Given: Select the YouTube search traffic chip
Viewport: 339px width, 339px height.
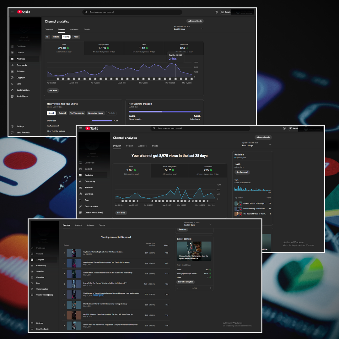Looking at the screenshot, I should click(77, 113).
